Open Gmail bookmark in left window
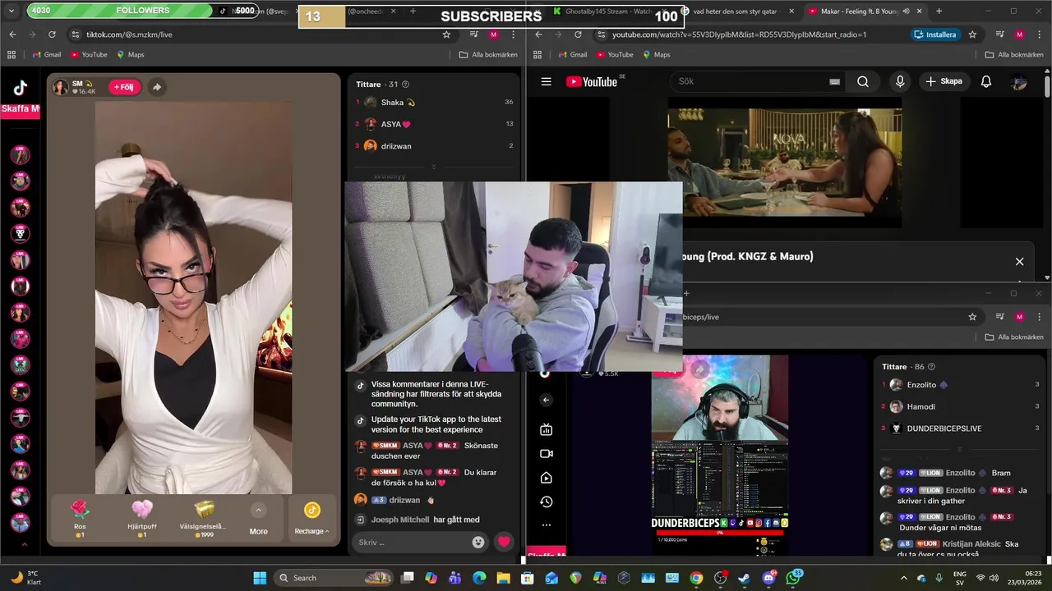 pyautogui.click(x=47, y=55)
